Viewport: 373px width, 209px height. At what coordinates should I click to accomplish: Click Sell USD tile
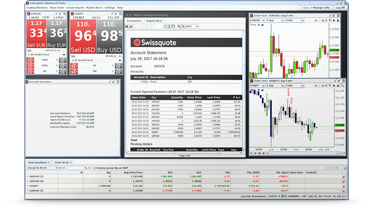coord(83,37)
